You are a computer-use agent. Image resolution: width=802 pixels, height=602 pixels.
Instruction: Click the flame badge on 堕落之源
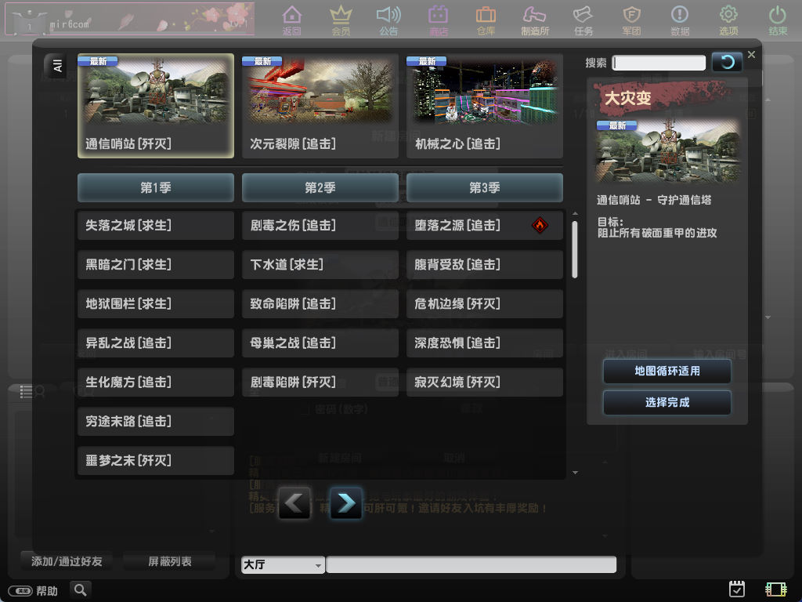click(540, 225)
